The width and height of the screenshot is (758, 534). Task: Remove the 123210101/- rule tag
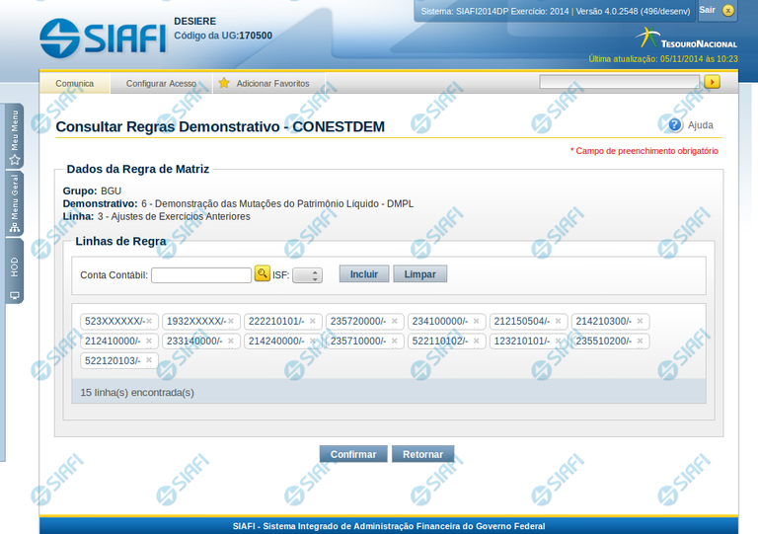click(558, 341)
